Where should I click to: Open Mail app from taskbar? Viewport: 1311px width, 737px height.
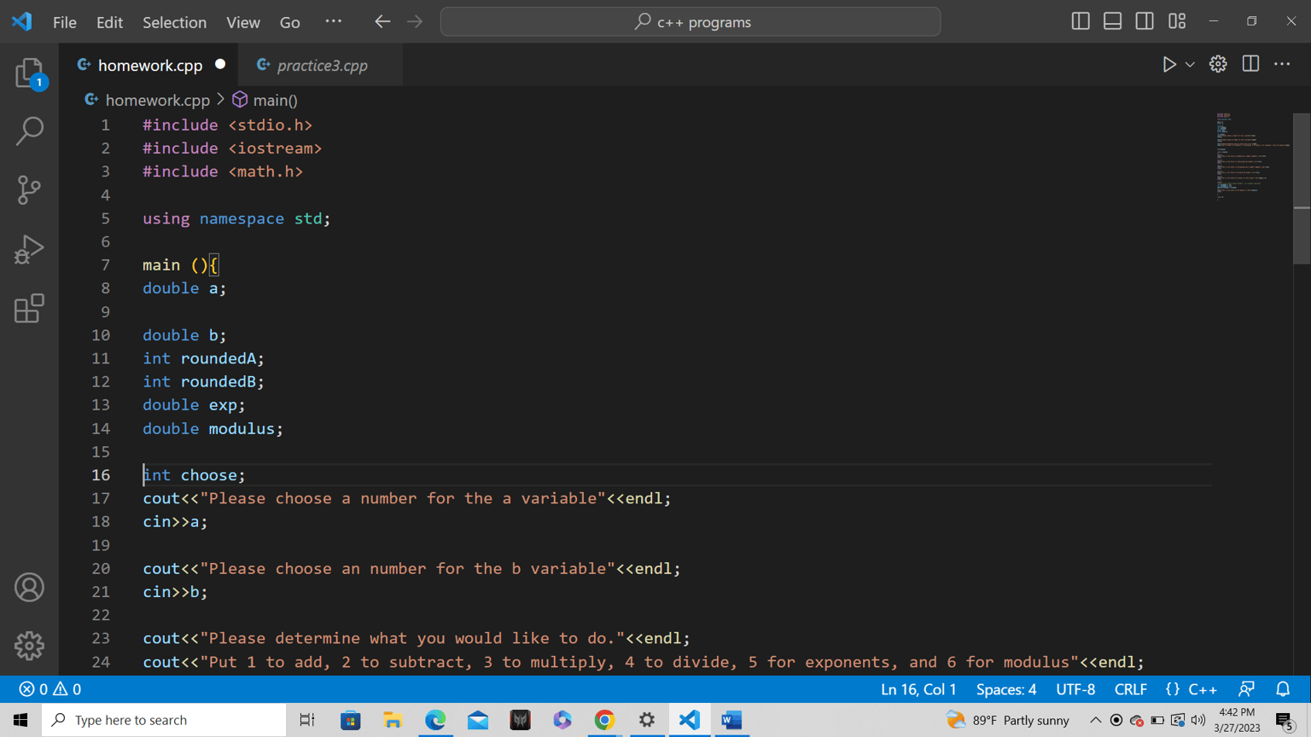click(478, 720)
